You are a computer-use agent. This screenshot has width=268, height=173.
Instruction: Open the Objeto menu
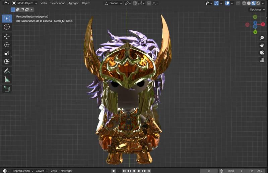[x=86, y=3]
